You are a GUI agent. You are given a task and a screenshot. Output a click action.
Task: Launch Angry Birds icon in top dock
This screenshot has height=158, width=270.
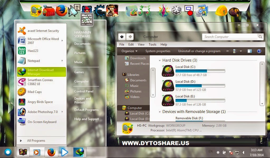tap(87, 10)
